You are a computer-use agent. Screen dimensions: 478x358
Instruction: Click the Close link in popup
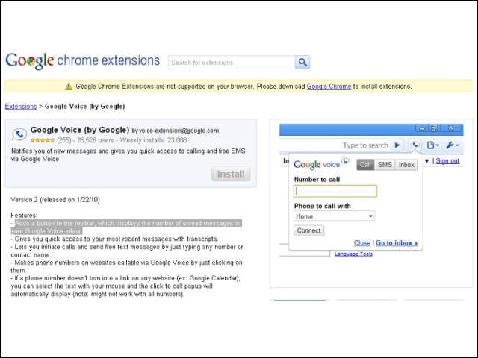click(361, 243)
